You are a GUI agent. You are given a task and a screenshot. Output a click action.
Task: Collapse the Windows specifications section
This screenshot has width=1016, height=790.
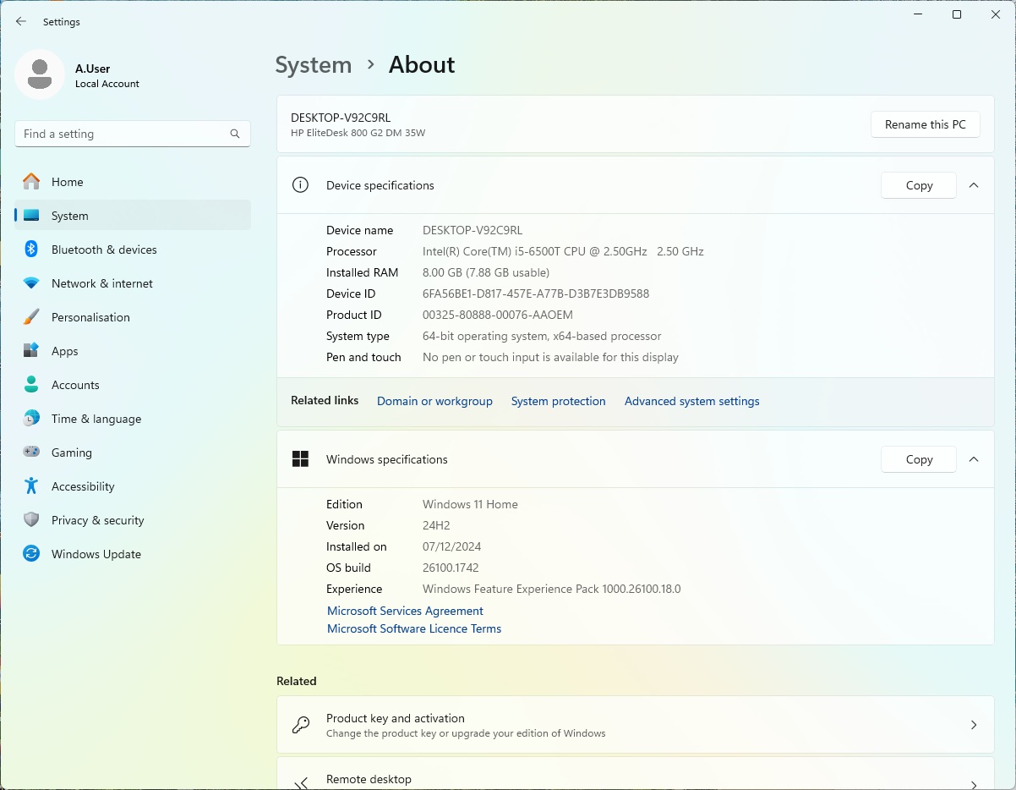pyautogui.click(x=974, y=459)
